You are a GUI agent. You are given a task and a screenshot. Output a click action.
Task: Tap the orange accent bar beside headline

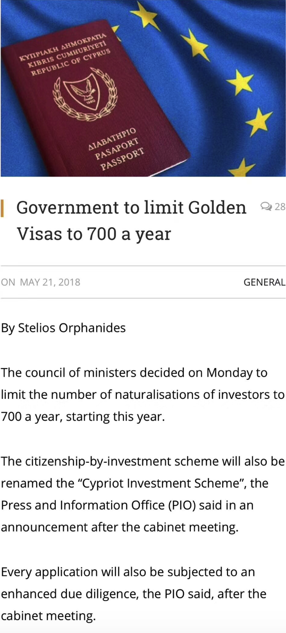coord(3,208)
